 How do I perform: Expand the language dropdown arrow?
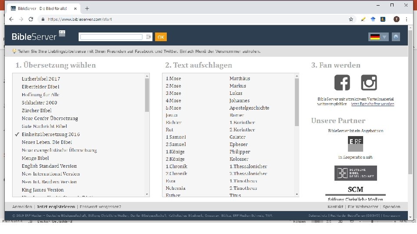(x=384, y=37)
